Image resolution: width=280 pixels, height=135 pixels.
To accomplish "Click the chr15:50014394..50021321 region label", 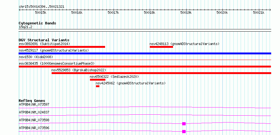I will point(42,7).
